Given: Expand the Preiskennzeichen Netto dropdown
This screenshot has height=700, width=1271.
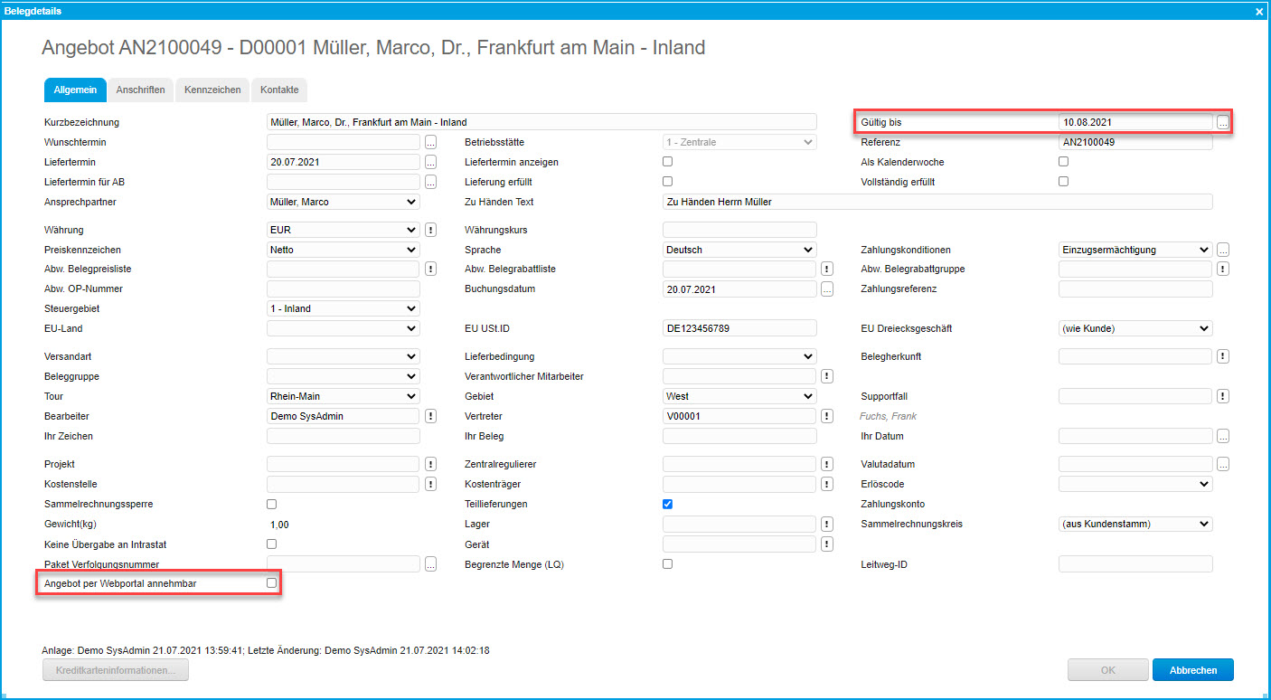Looking at the screenshot, I should click(344, 250).
